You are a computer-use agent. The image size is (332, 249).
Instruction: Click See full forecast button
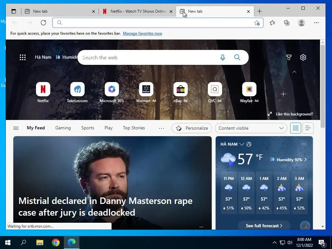click(x=264, y=226)
